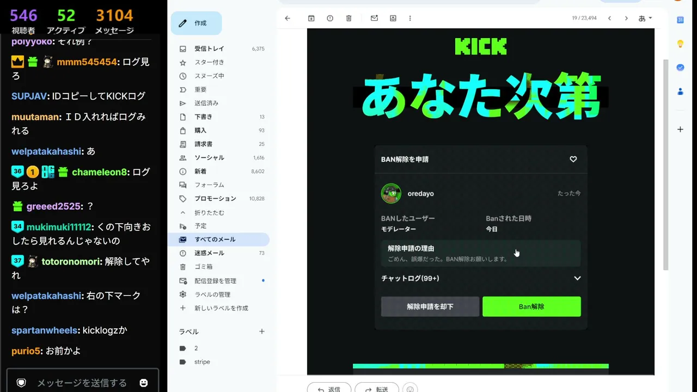Click username greeed2525 in chat
The height and width of the screenshot is (392, 697).
(x=54, y=206)
